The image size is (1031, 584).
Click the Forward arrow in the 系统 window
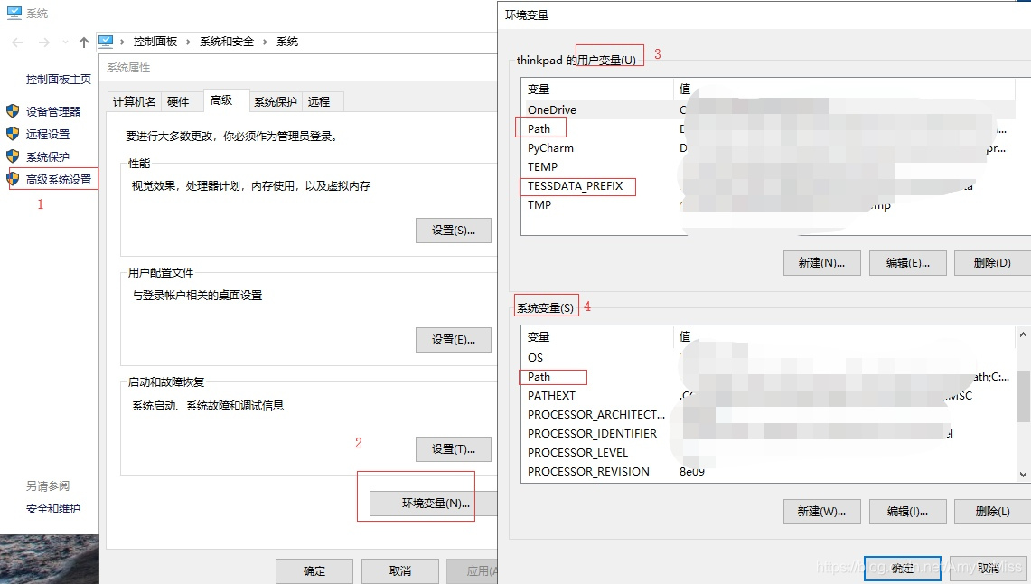[x=43, y=42]
